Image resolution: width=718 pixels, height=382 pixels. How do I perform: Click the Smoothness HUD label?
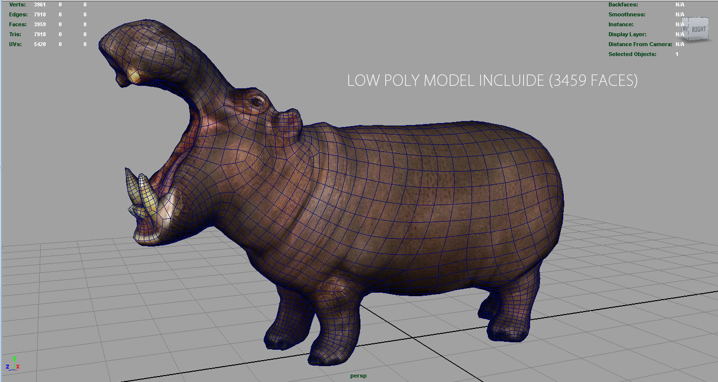(627, 14)
